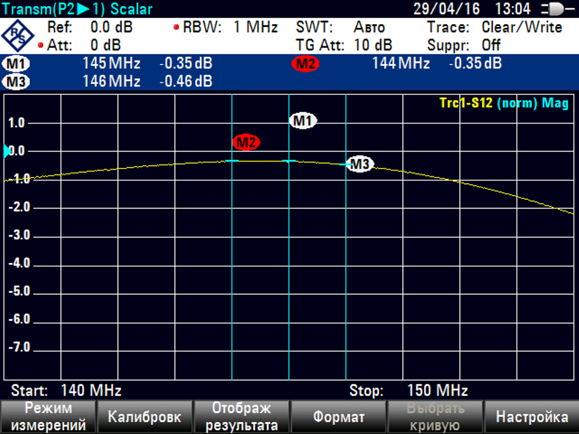Click the -5.0 axis label
This screenshot has height=434, width=579.
(19, 291)
